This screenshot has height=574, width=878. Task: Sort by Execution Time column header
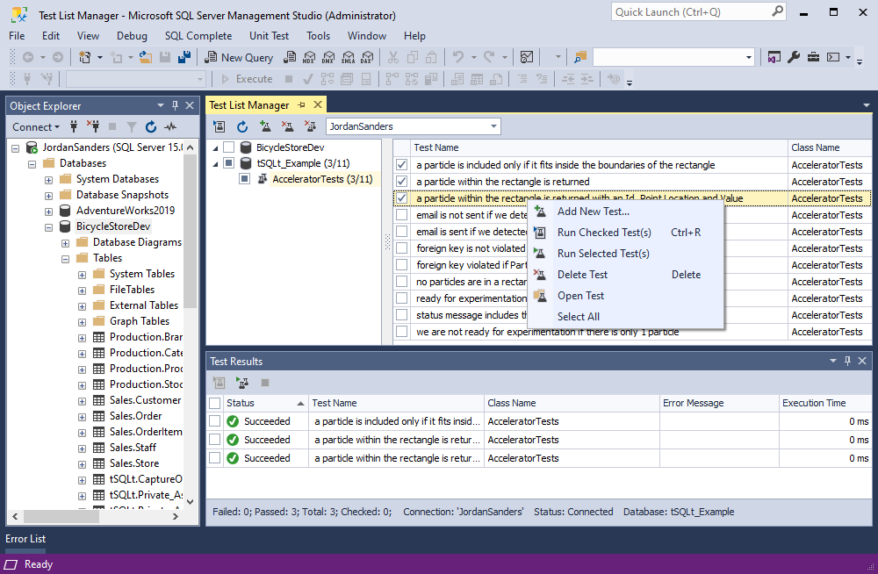[825, 403]
